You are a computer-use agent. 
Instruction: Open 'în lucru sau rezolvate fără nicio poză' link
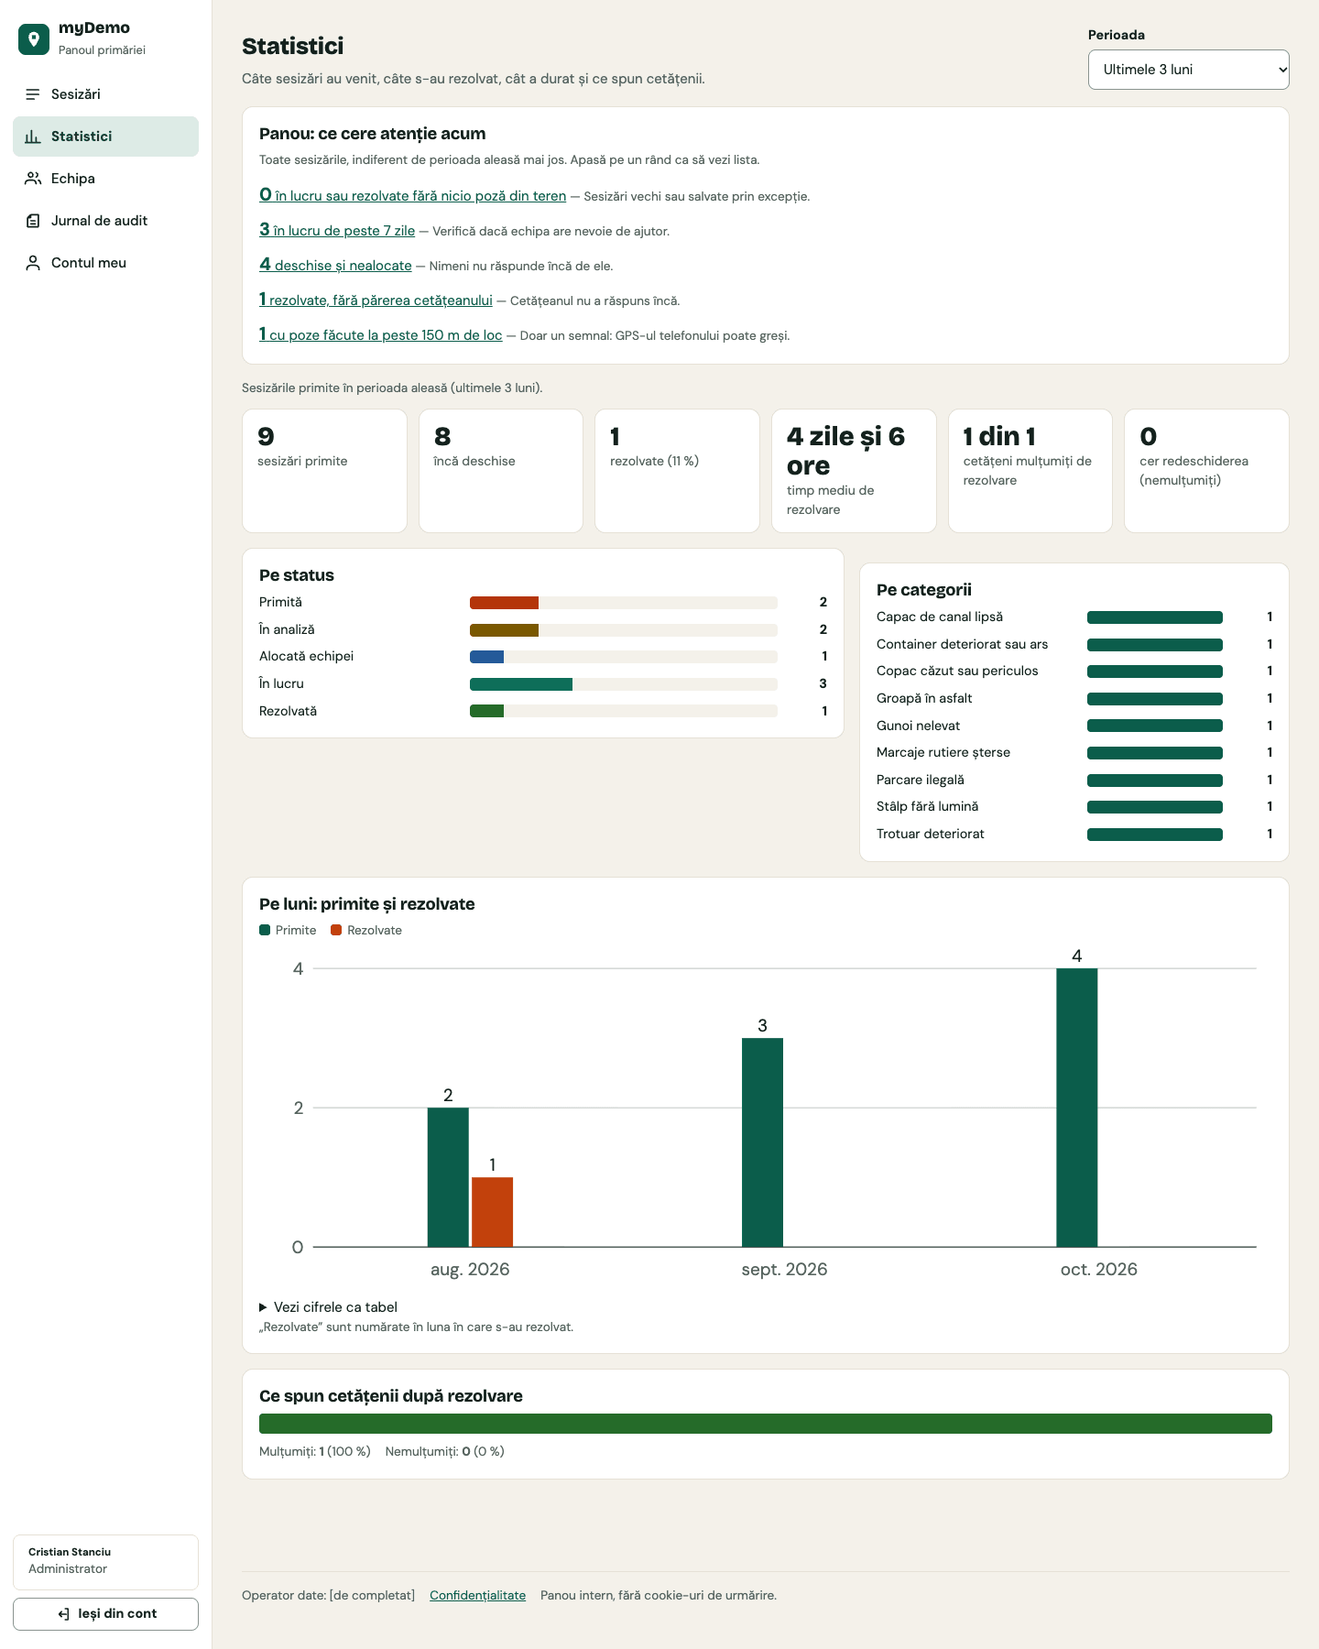tap(412, 195)
